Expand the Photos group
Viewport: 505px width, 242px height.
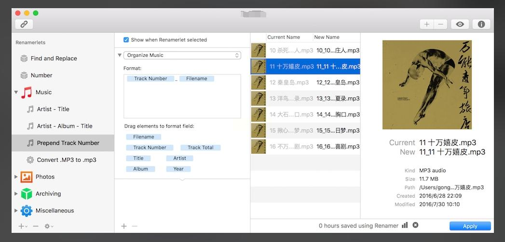(x=16, y=177)
